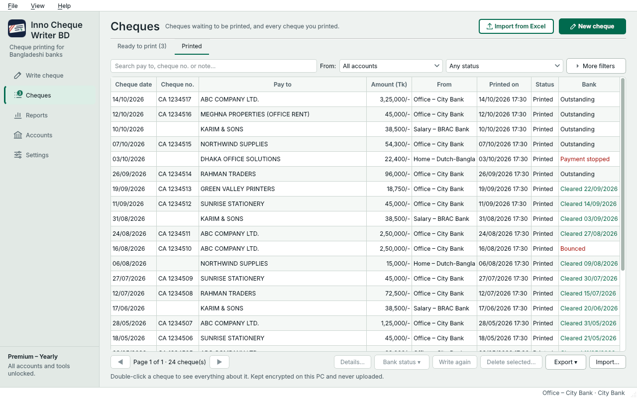
Task: Go to the previous page of cheques
Action: point(120,362)
